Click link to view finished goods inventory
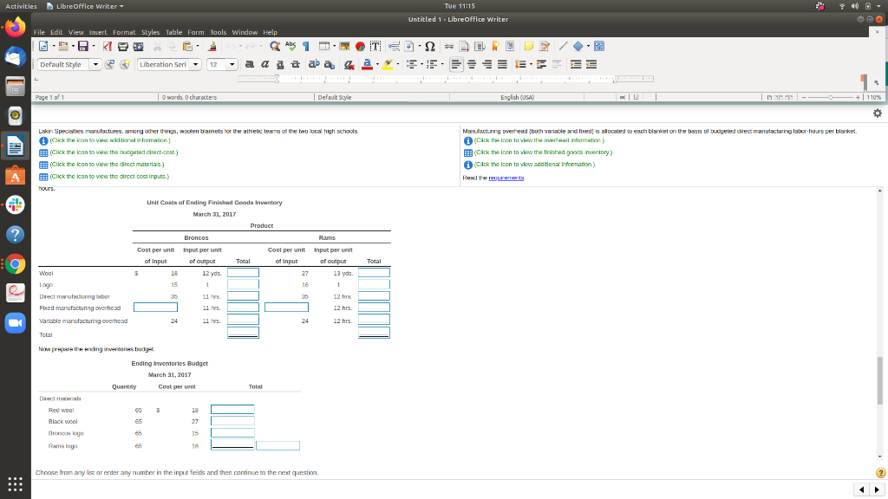 click(x=543, y=152)
